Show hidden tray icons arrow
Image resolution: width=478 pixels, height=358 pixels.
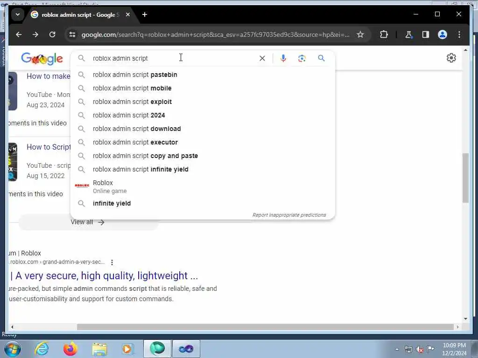pyautogui.click(x=397, y=350)
